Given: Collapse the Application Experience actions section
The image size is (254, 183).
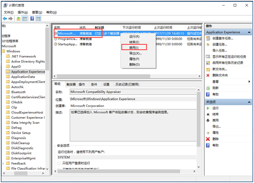Looking at the screenshot, I should coord(249,32).
